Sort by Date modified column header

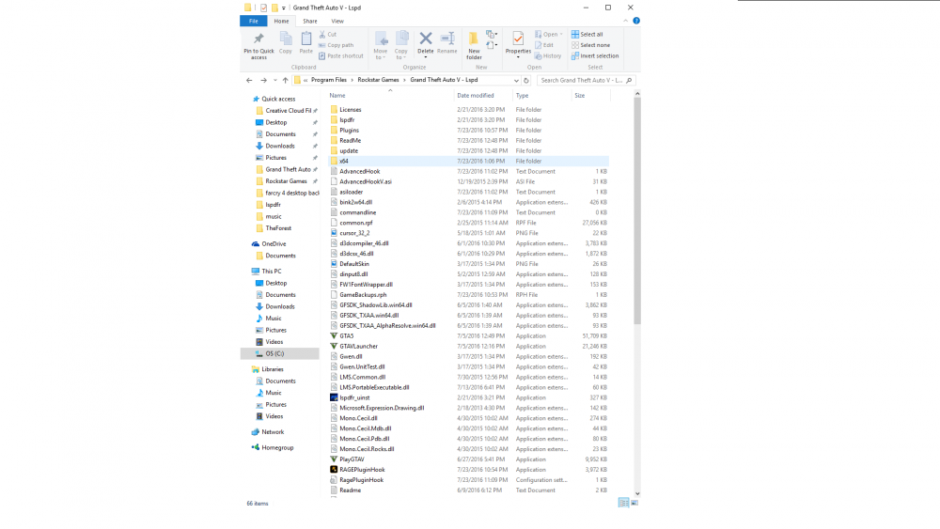483,95
